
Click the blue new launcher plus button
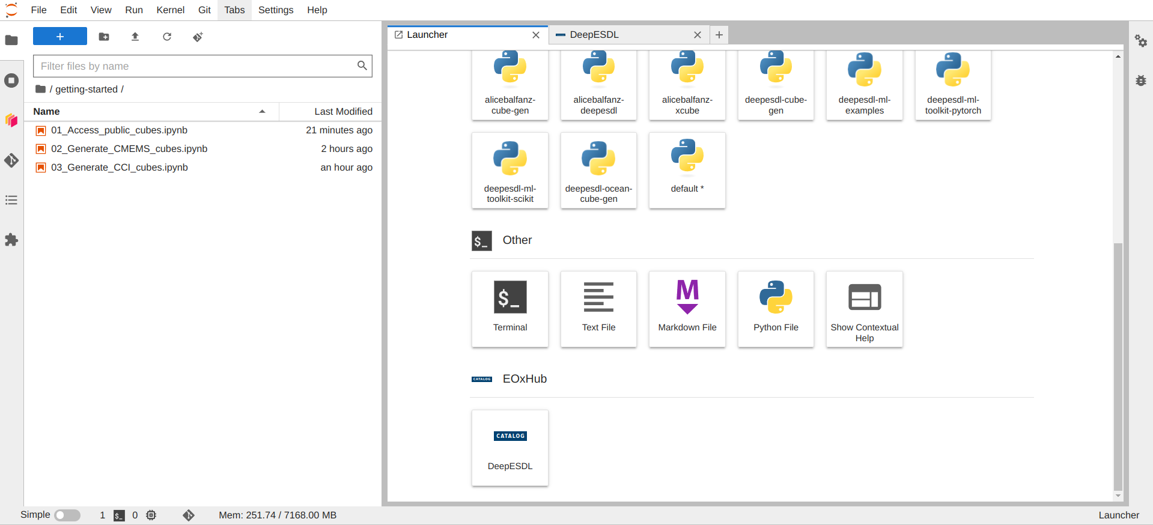(x=60, y=37)
